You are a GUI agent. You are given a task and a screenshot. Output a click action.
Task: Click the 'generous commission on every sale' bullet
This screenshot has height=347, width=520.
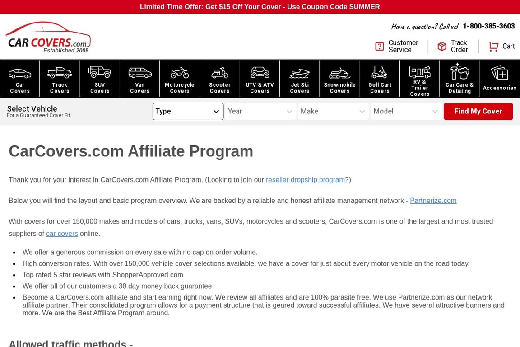tap(140, 253)
